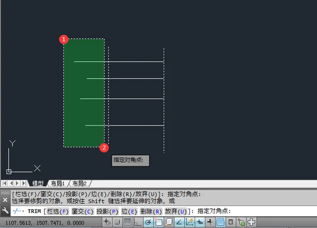Jump to first layout tab arrow
Viewport: 317px width, 228px height.
pos(4,183)
